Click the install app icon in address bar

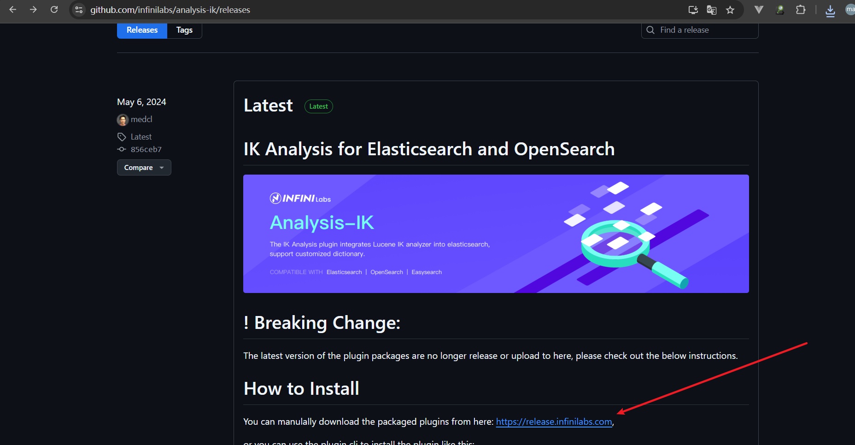tap(693, 10)
